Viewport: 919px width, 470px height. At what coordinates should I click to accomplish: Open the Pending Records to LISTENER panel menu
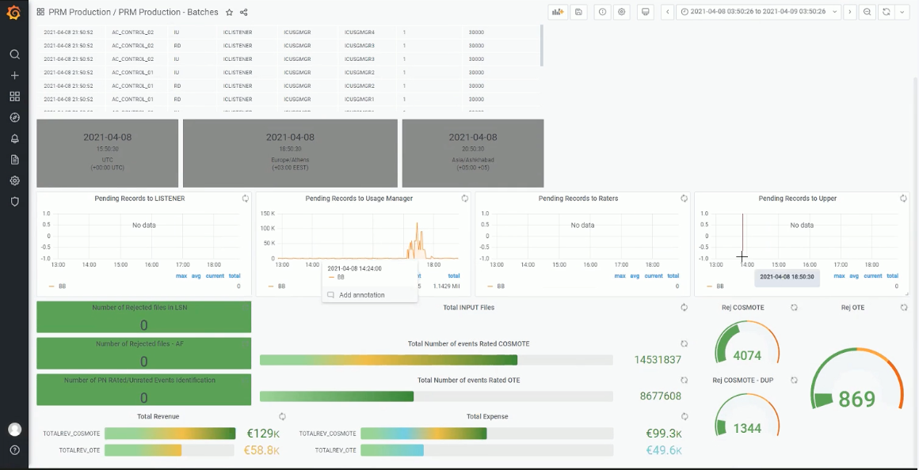[139, 199]
